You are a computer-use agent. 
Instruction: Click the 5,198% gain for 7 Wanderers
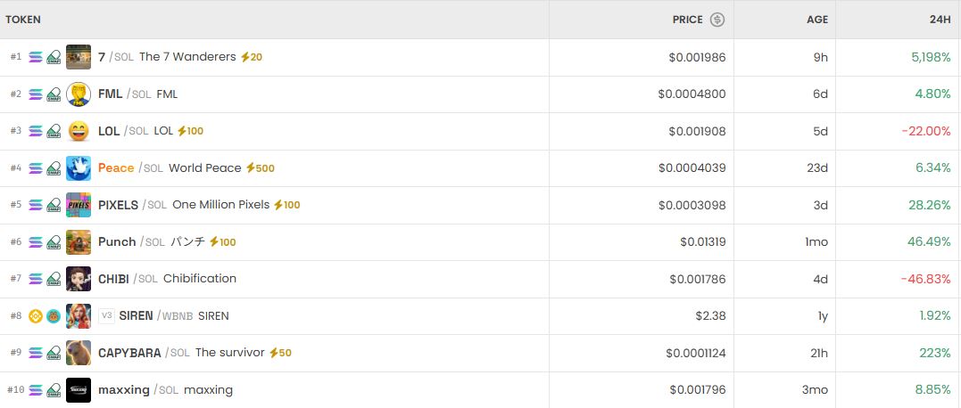click(931, 57)
